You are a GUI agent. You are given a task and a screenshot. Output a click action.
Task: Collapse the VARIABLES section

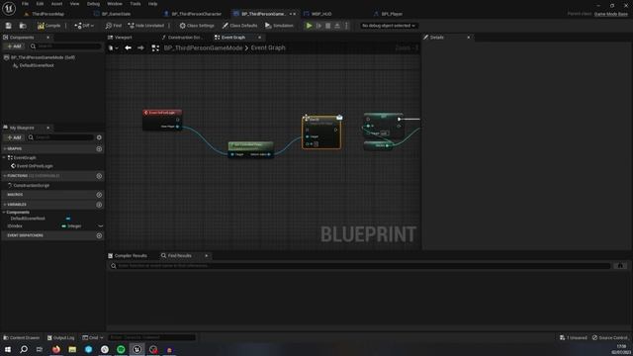4,205
